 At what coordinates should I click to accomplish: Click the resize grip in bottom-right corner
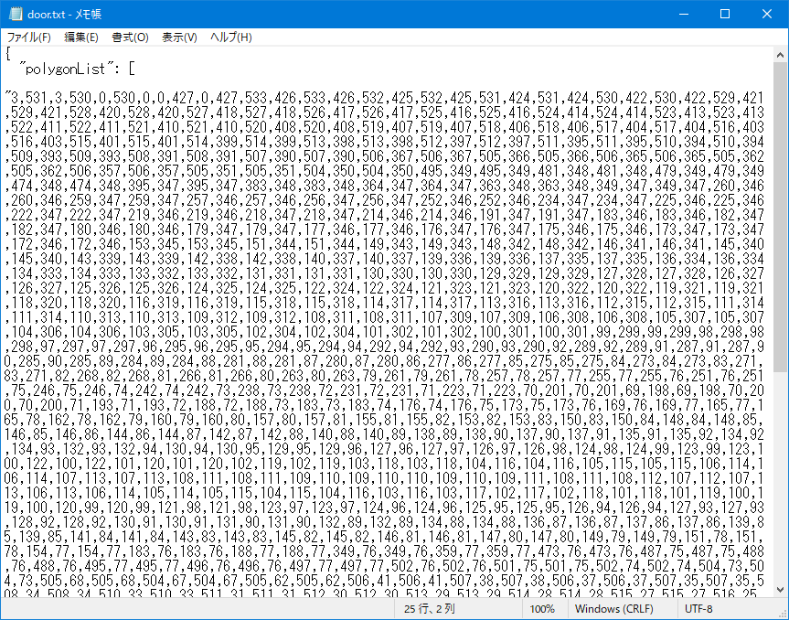click(x=781, y=612)
